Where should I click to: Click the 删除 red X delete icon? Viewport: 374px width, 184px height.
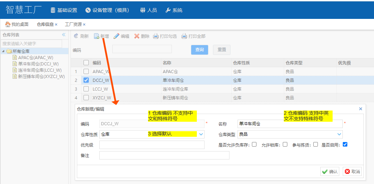[137, 36]
